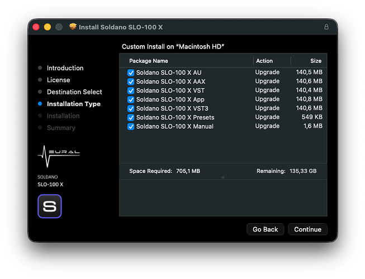Click the Custom Install on Macintosh HD heading
This screenshot has height=279, width=365.
coord(173,47)
